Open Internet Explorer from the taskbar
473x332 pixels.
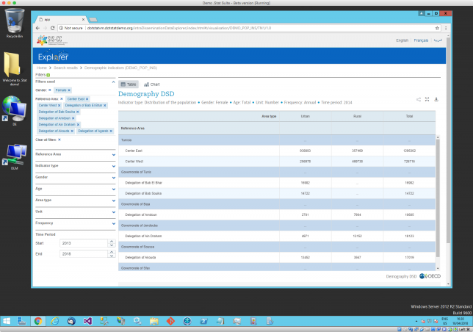pyautogui.click(x=54, y=321)
